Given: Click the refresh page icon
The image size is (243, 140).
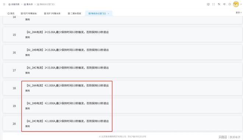Looking at the screenshot, I should pos(230,4).
